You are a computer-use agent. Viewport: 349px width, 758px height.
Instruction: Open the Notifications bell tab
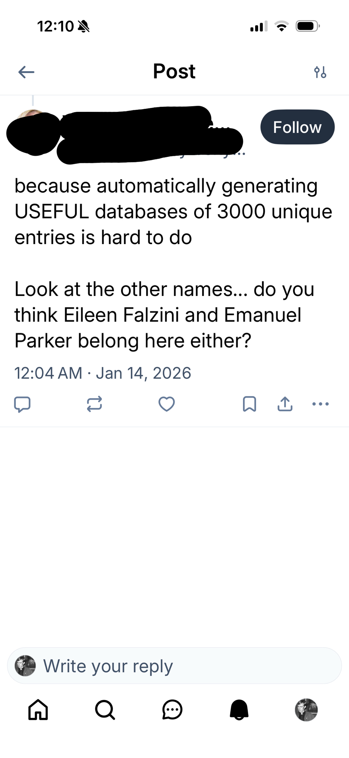(x=239, y=709)
